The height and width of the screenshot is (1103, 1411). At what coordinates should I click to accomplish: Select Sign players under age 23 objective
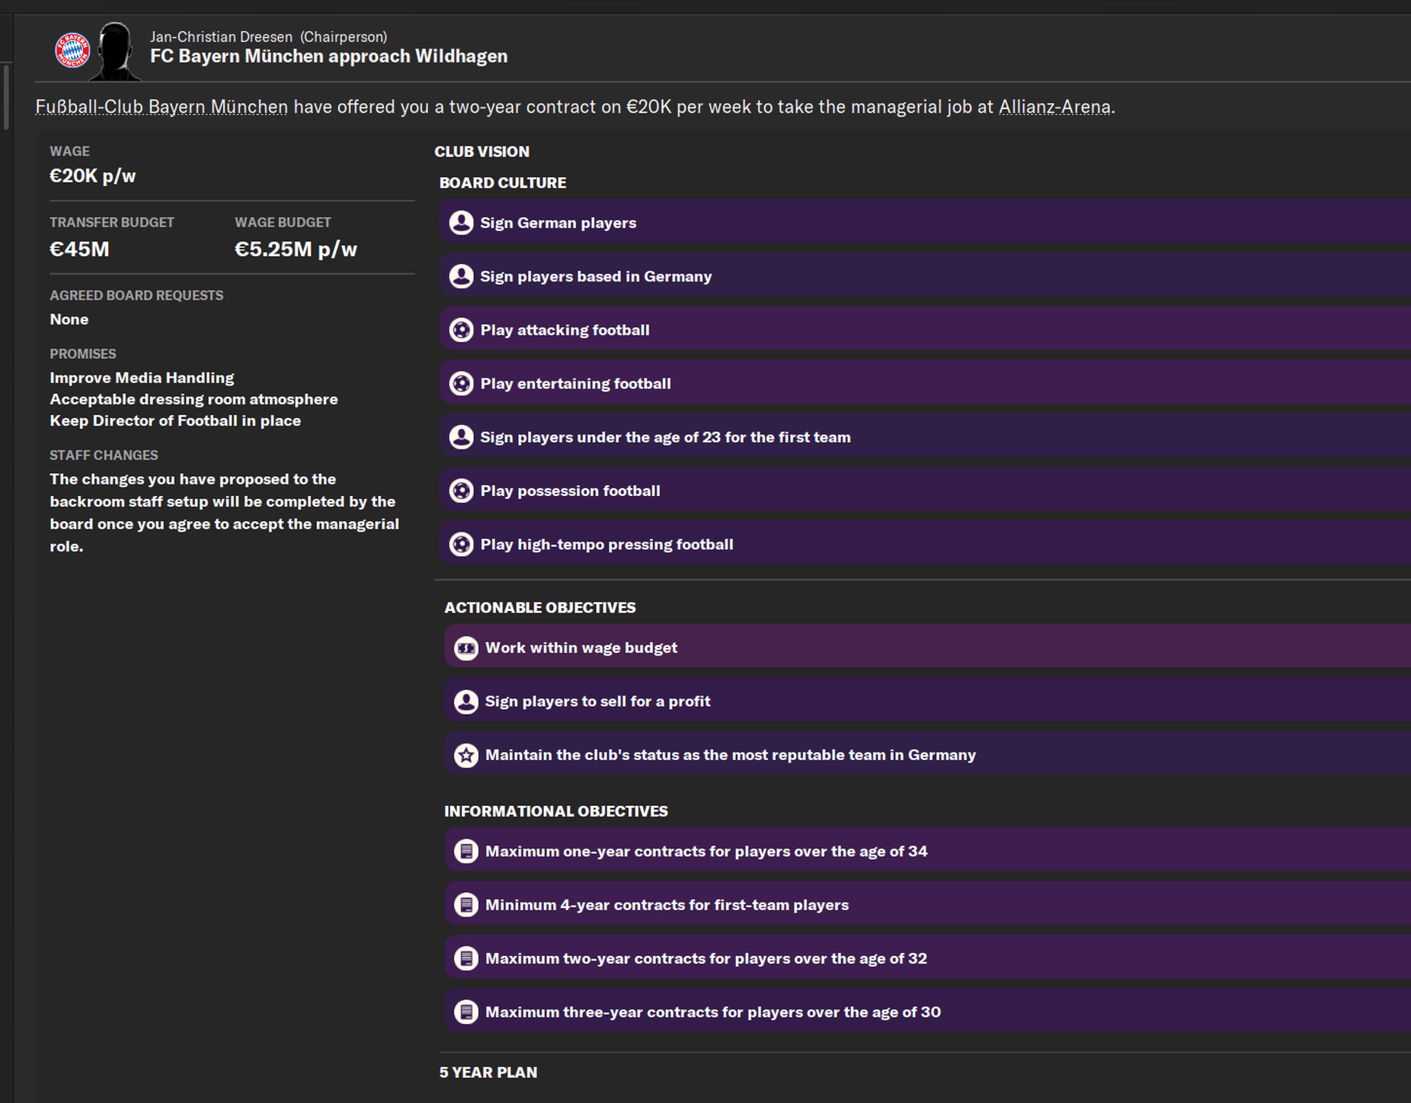[914, 437]
